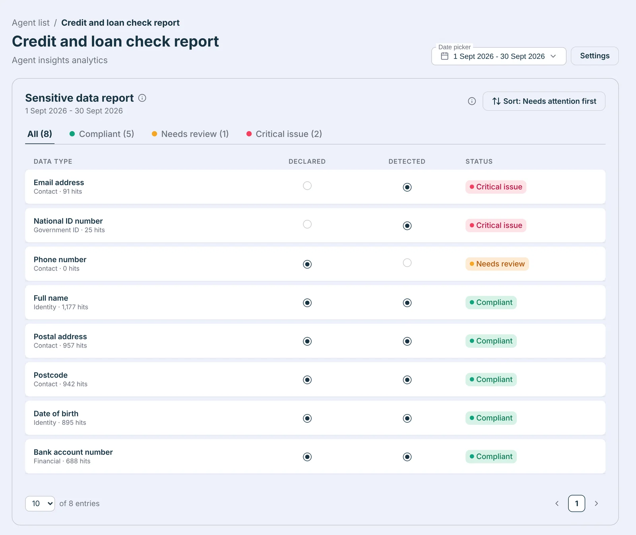Select the All (8) tab
Viewport: 636px width, 535px height.
[x=40, y=134]
